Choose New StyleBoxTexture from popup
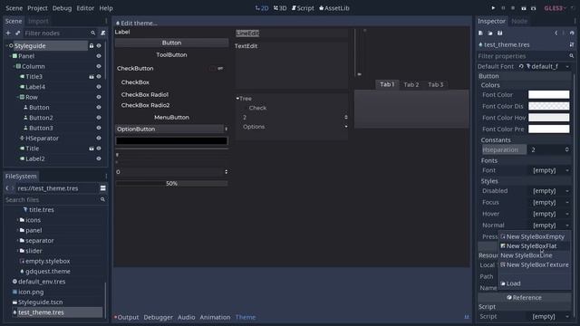The width and height of the screenshot is (580, 326). coord(535,265)
